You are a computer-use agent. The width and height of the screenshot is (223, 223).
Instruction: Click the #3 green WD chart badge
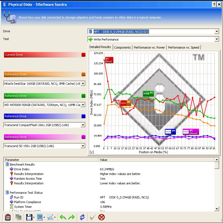click(x=148, y=94)
